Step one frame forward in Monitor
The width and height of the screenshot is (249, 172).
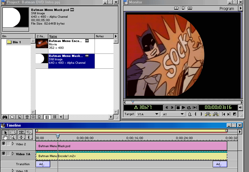click(172, 108)
